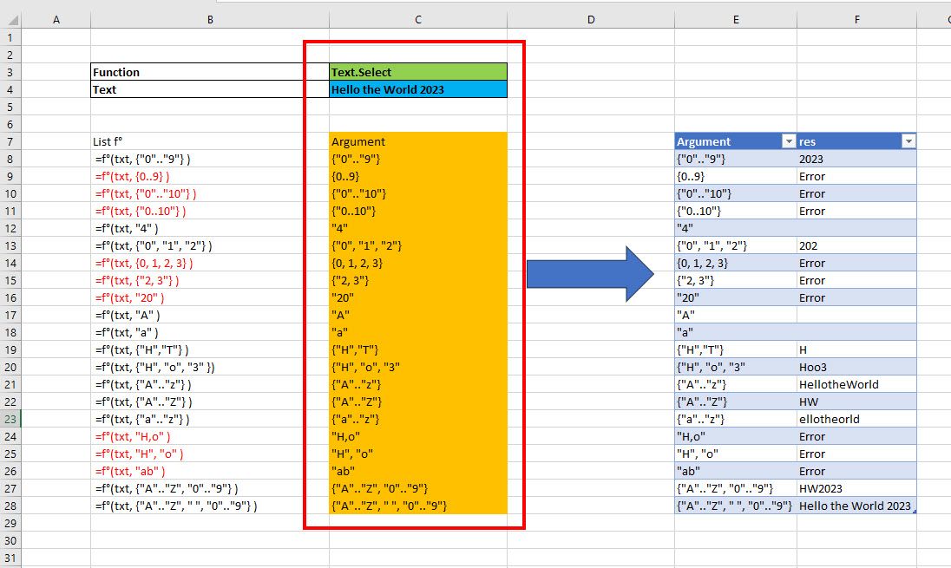Select row 3 header
This screenshot has height=568, width=951.
click(x=10, y=72)
